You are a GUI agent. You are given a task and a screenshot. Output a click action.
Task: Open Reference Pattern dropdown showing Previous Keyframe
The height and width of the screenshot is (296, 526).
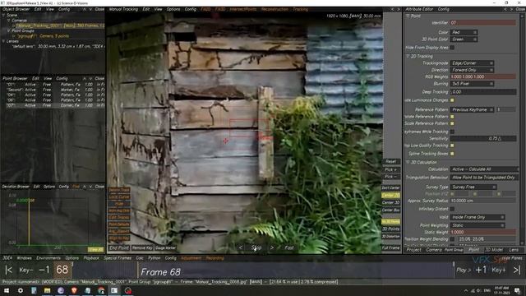pos(472,109)
